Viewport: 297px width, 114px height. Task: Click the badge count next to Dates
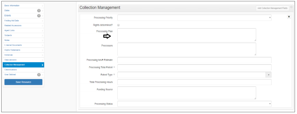39,11
